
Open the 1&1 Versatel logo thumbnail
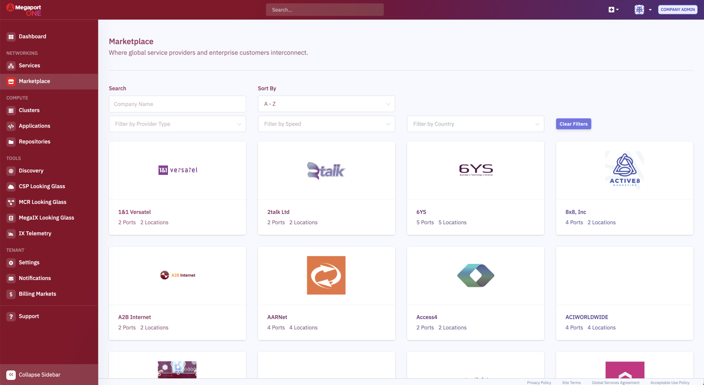[178, 170]
